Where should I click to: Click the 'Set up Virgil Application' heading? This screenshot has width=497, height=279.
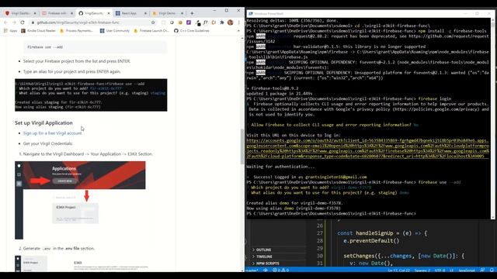(43, 122)
